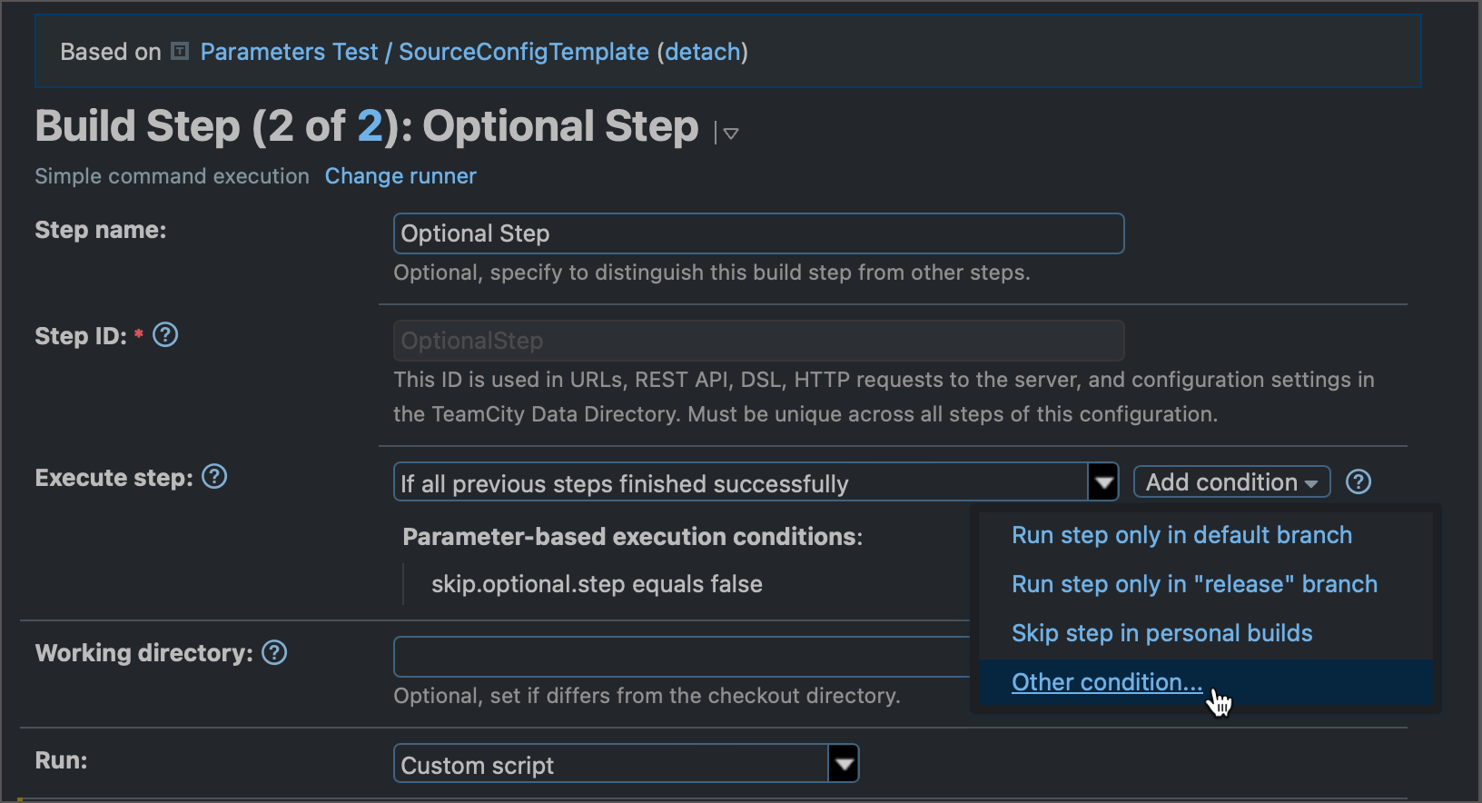Select Other condition from the menu
Image resolution: width=1482 pixels, height=803 pixels.
1106,681
